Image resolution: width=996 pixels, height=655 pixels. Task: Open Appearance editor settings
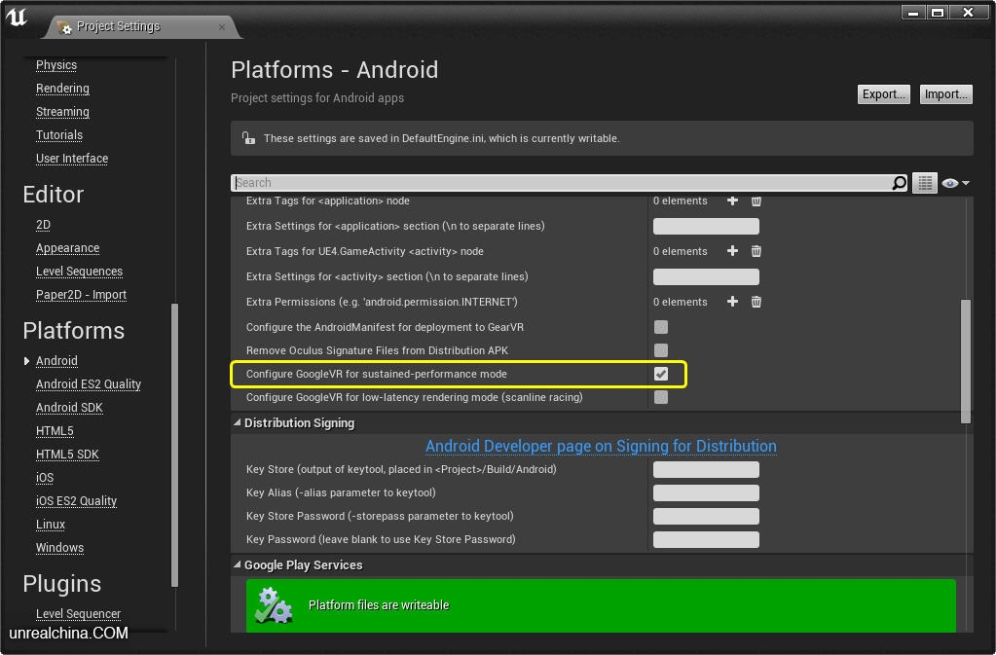coord(67,248)
